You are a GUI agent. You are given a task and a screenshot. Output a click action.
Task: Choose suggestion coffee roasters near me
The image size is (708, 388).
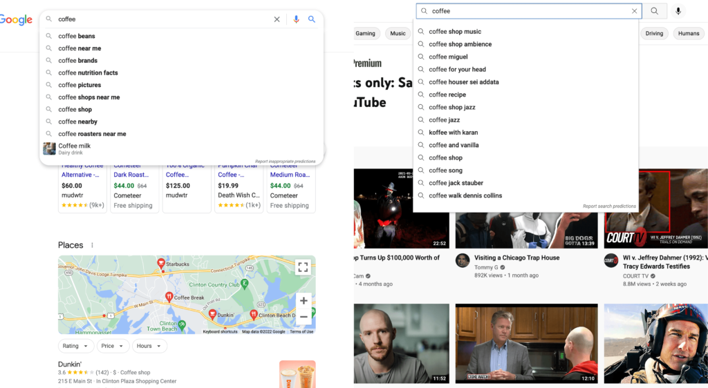182,134
